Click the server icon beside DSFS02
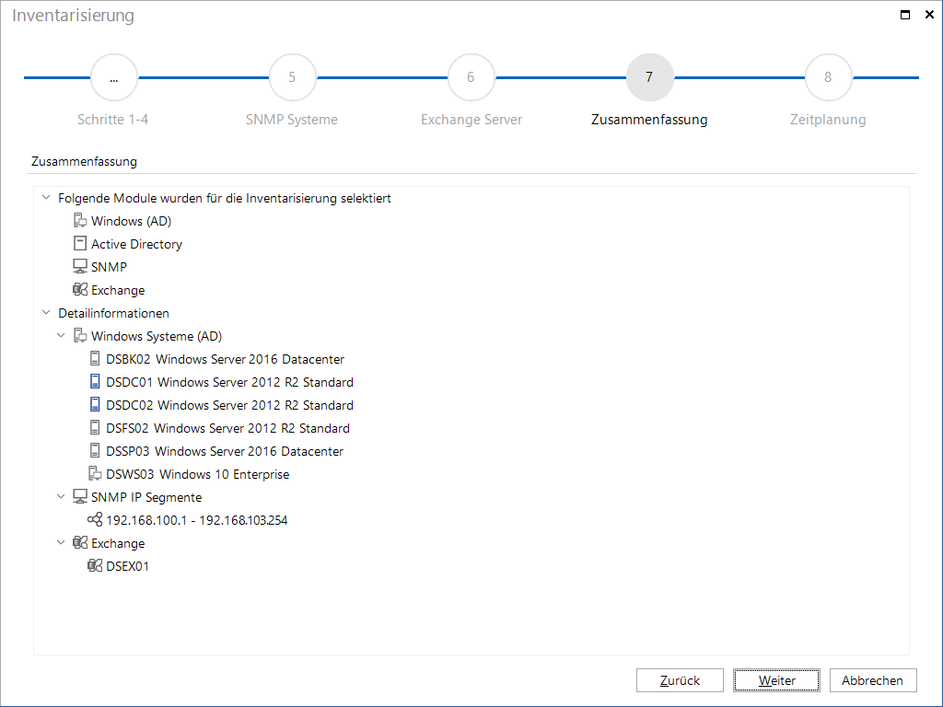 point(95,427)
